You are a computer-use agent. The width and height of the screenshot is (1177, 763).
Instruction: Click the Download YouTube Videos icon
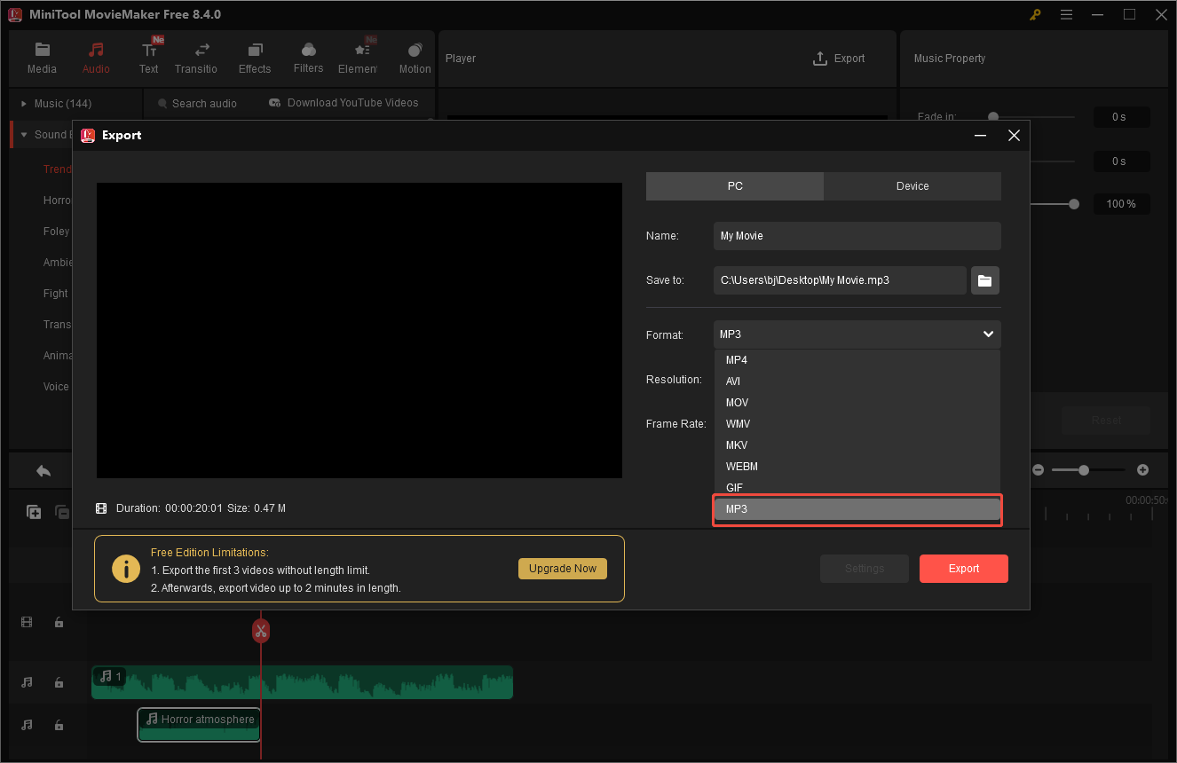tap(275, 103)
